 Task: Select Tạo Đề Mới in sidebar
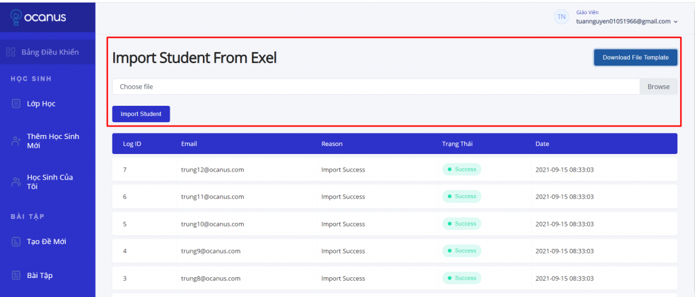click(48, 241)
